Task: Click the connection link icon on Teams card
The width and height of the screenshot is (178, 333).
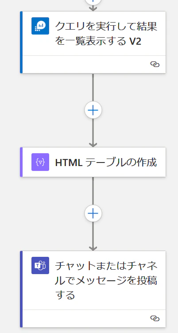Action: [x=155, y=318]
